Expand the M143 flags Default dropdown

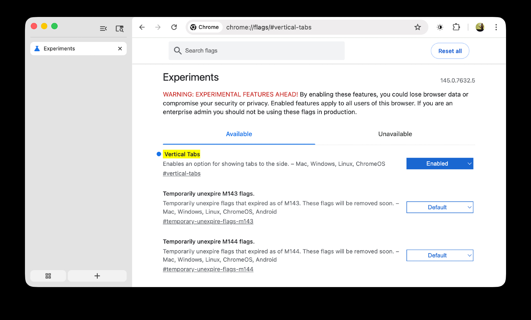coord(440,207)
